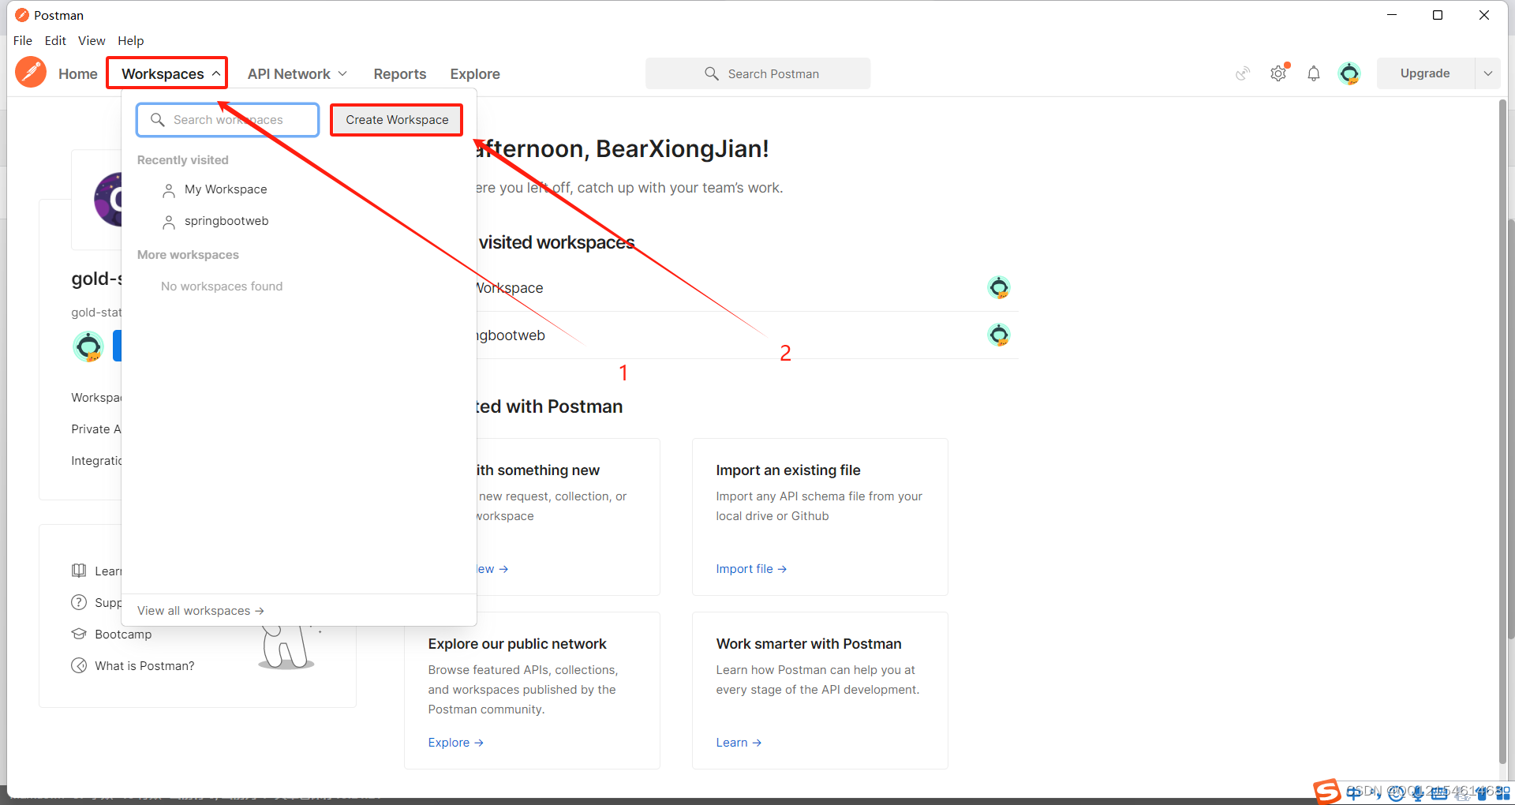Click the Postman logo icon beside Home

point(31,73)
